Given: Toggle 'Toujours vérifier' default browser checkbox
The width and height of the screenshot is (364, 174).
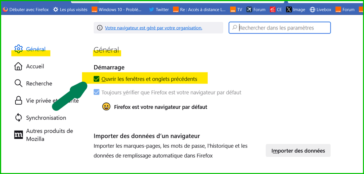Looking at the screenshot, I should click(x=97, y=92).
